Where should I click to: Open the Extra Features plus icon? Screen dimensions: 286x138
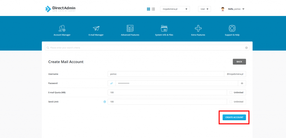tap(198, 28)
